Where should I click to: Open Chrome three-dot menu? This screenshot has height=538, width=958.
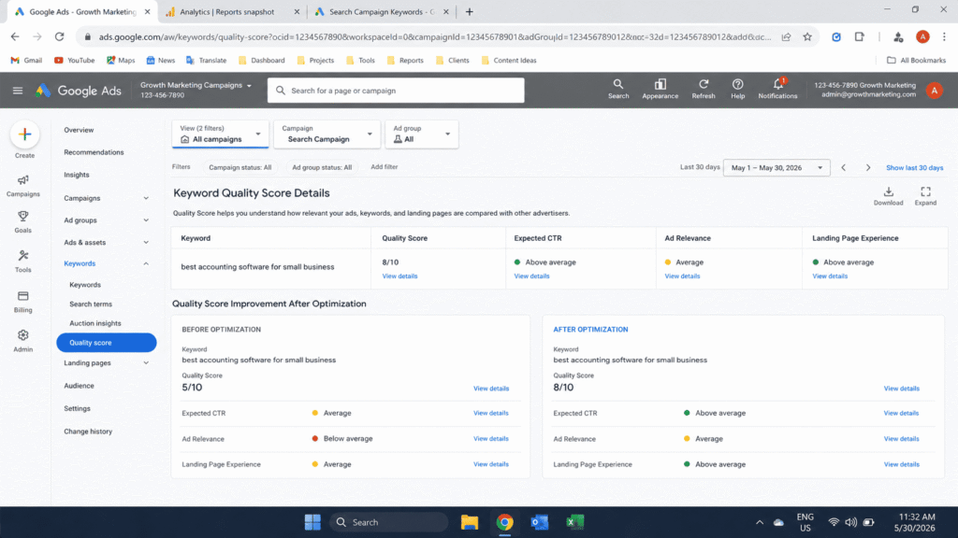[x=944, y=36]
